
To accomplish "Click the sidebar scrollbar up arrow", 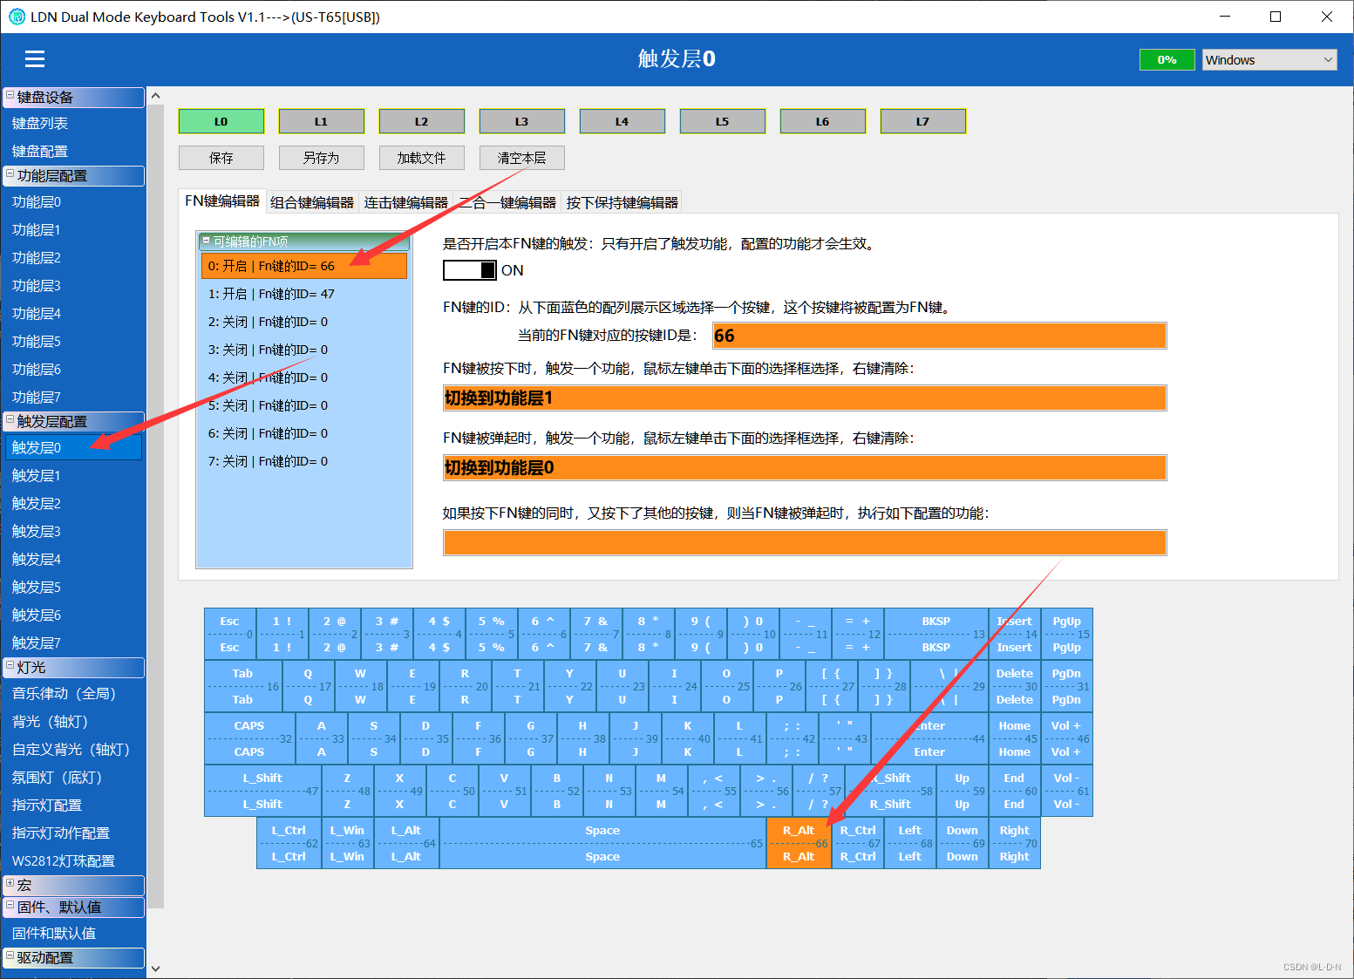I will [x=155, y=95].
